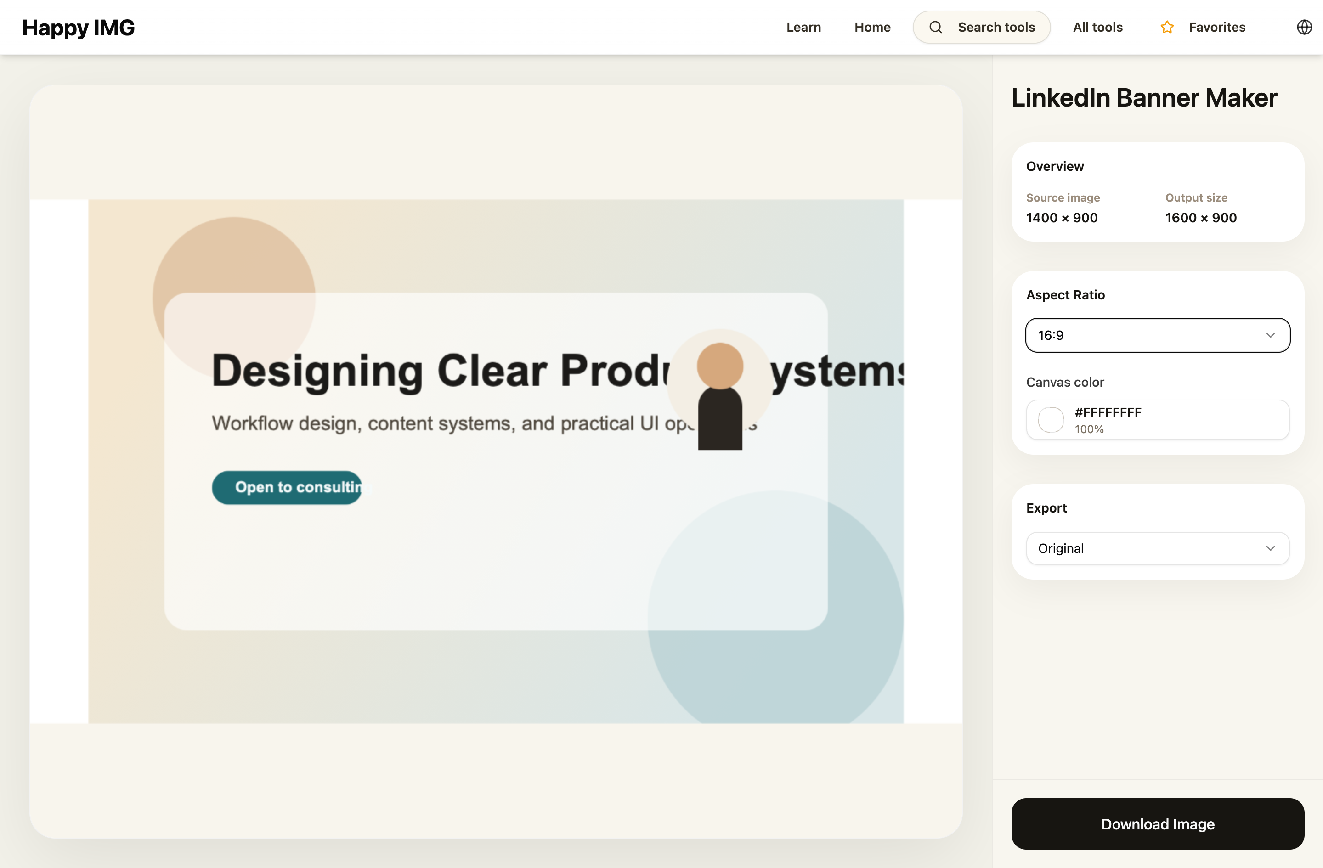This screenshot has height=868, width=1323.
Task: Expand the Original export option chevron
Action: point(1270,548)
